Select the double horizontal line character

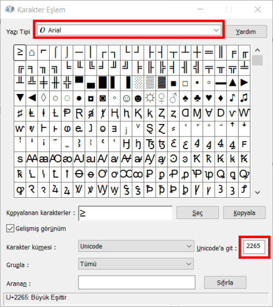click(x=209, y=52)
